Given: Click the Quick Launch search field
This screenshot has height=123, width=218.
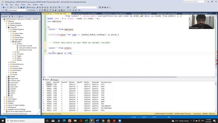Looking at the screenshot, I should [x=194, y=1].
